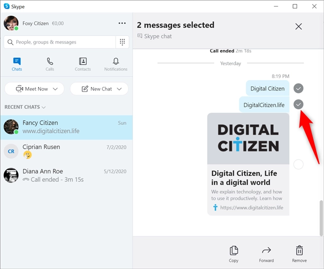This screenshot has width=324, height=269.
Task: Open the Ciprian Rusen conversation
Action: pyautogui.click(x=66, y=151)
